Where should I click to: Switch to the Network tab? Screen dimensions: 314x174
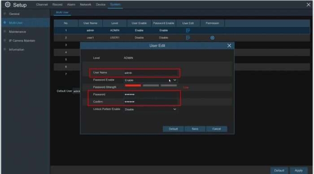86,4
